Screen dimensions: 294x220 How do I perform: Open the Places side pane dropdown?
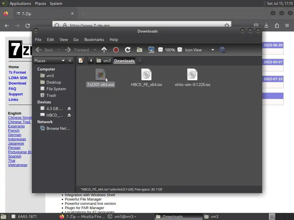click(49, 61)
